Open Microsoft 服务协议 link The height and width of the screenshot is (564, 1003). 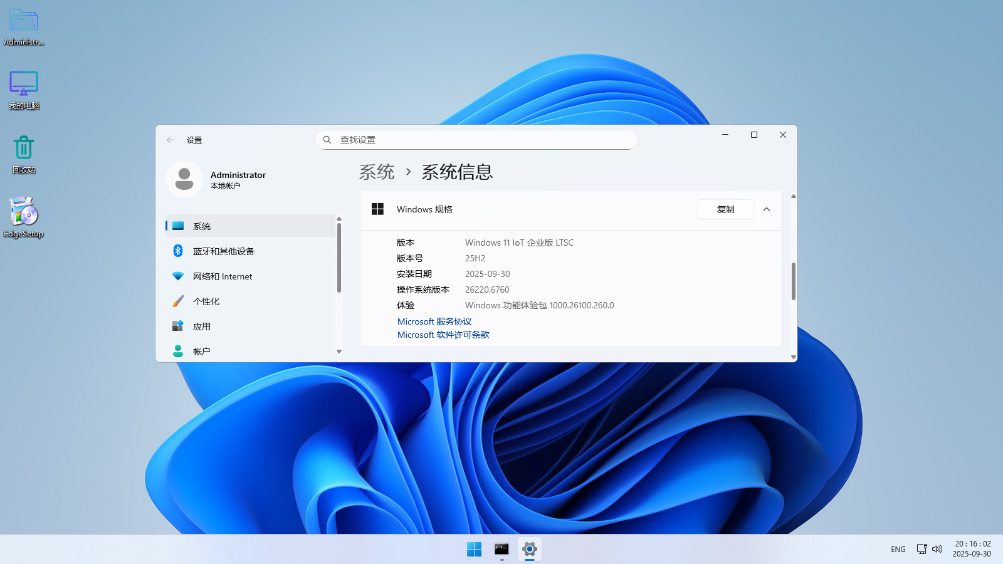pyautogui.click(x=434, y=321)
